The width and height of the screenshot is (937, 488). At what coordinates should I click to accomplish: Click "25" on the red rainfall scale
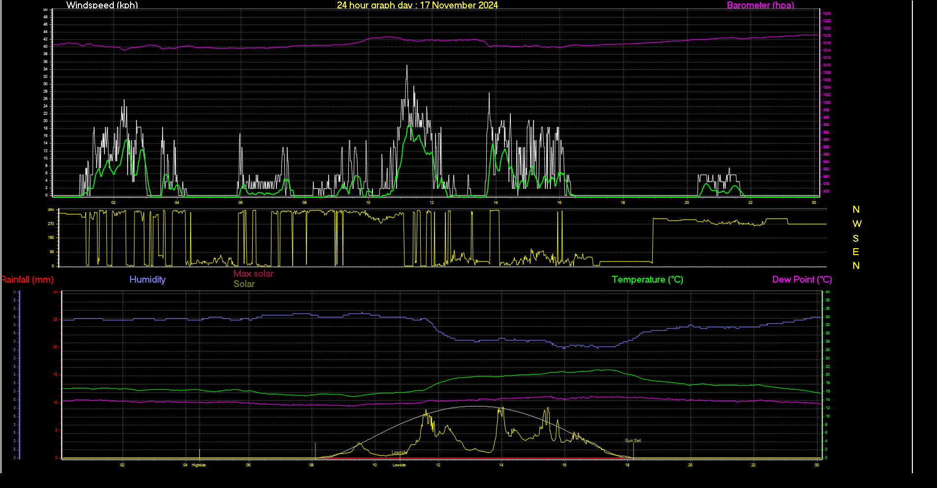(56, 320)
